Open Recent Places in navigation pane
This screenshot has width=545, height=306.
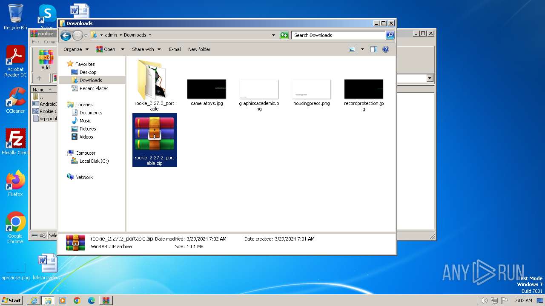94,88
